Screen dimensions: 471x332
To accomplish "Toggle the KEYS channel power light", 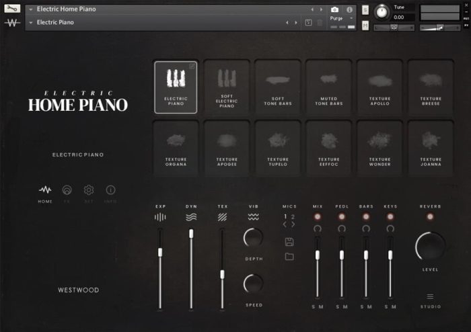I will click(390, 216).
